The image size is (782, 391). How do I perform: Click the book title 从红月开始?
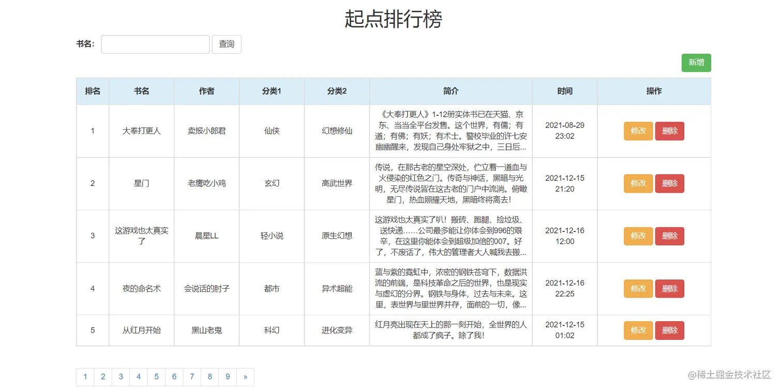pyautogui.click(x=142, y=331)
